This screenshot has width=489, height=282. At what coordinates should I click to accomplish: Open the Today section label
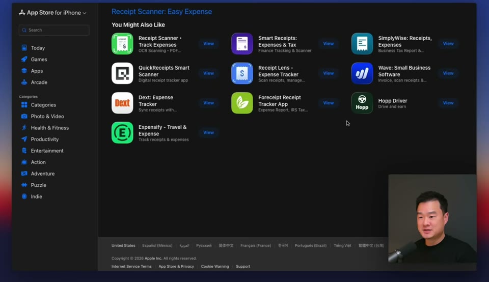pos(38,48)
